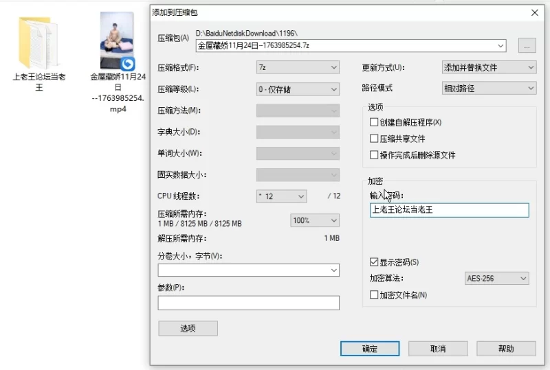Click the disabled 字典大小 dropdown

pos(298,132)
